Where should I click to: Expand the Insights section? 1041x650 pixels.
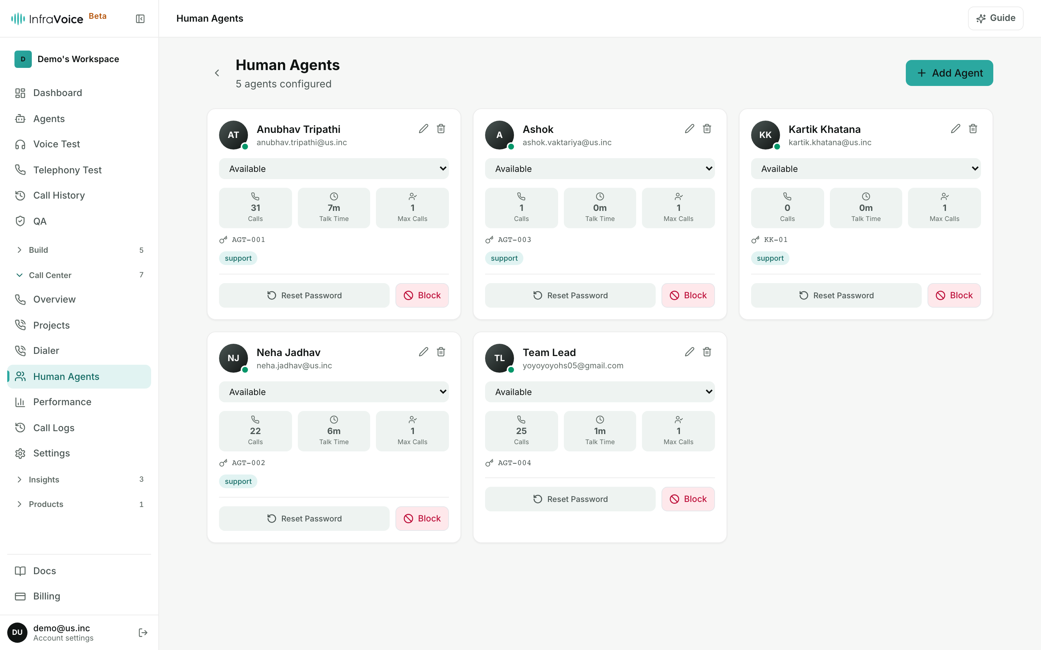click(x=79, y=479)
